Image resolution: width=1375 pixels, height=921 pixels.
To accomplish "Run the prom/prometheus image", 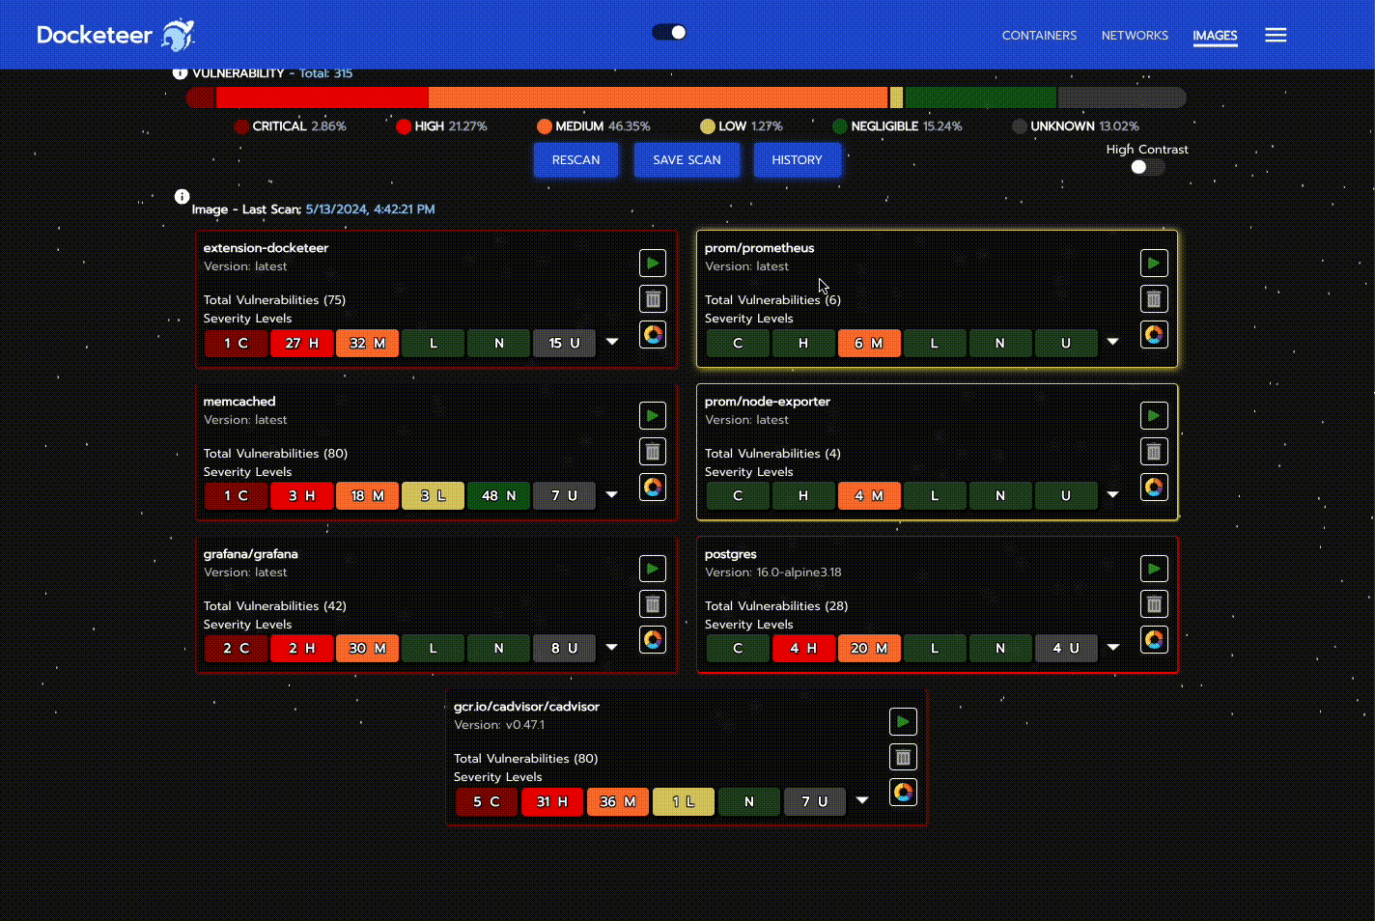I will (x=1154, y=263).
